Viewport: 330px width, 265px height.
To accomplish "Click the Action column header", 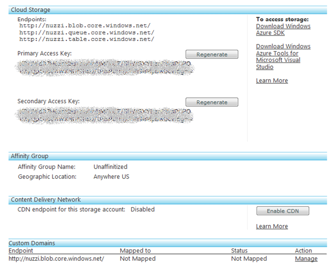I will (303, 250).
